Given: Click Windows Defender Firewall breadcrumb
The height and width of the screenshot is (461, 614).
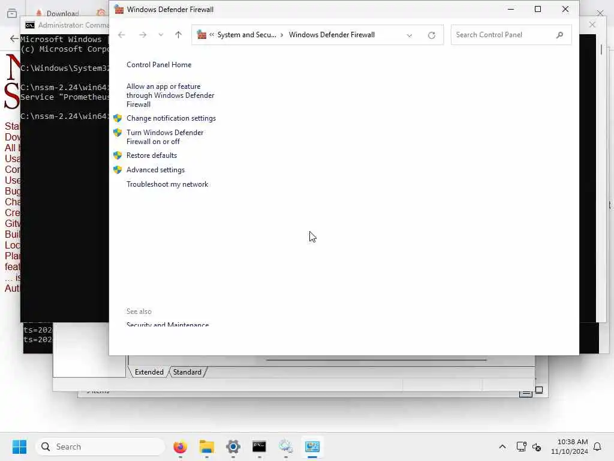Looking at the screenshot, I should tap(332, 34).
